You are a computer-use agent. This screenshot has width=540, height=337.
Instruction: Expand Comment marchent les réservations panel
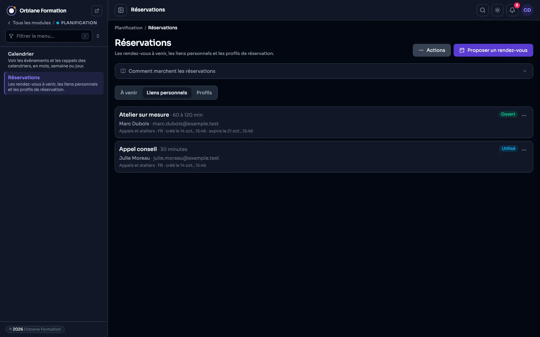click(x=324, y=71)
